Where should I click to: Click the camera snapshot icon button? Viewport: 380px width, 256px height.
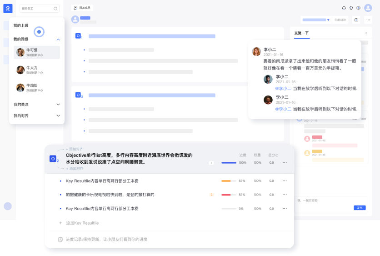(x=356, y=20)
